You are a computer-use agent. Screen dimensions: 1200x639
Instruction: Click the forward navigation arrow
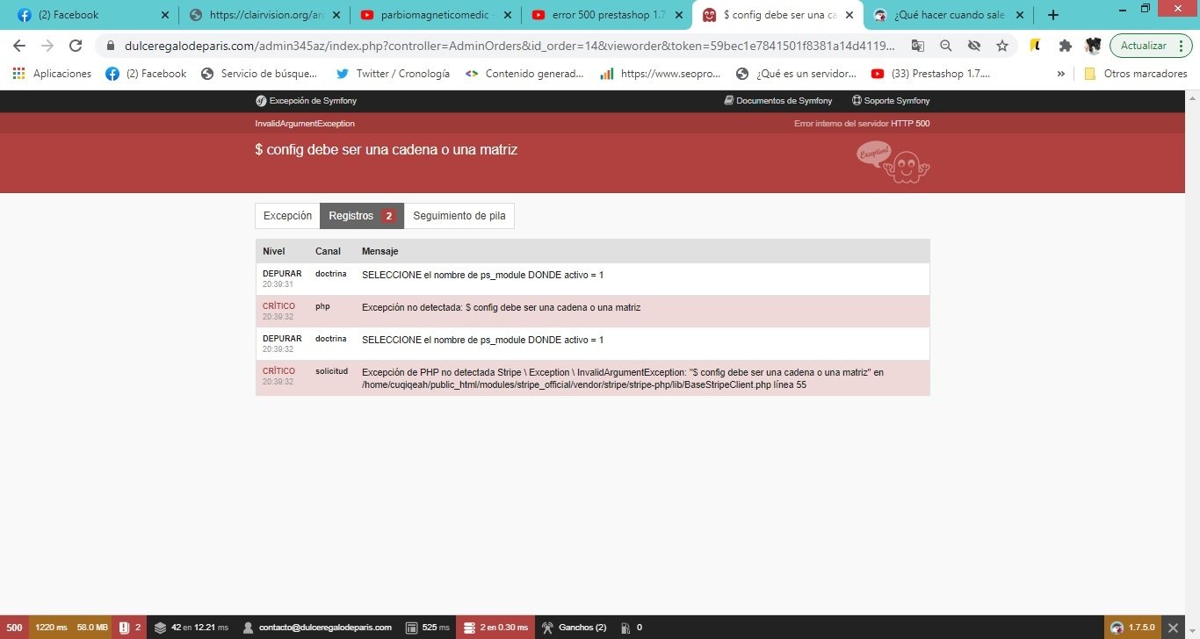(x=47, y=46)
